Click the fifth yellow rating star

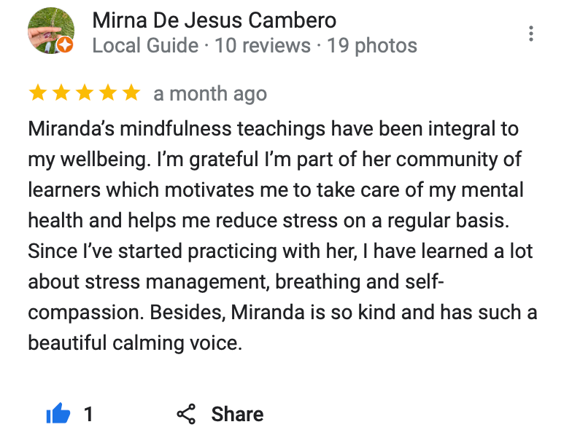[131, 93]
